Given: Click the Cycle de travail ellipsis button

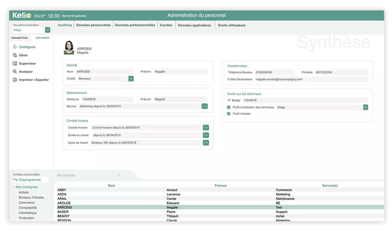Looking at the screenshot, I should tap(205, 143).
